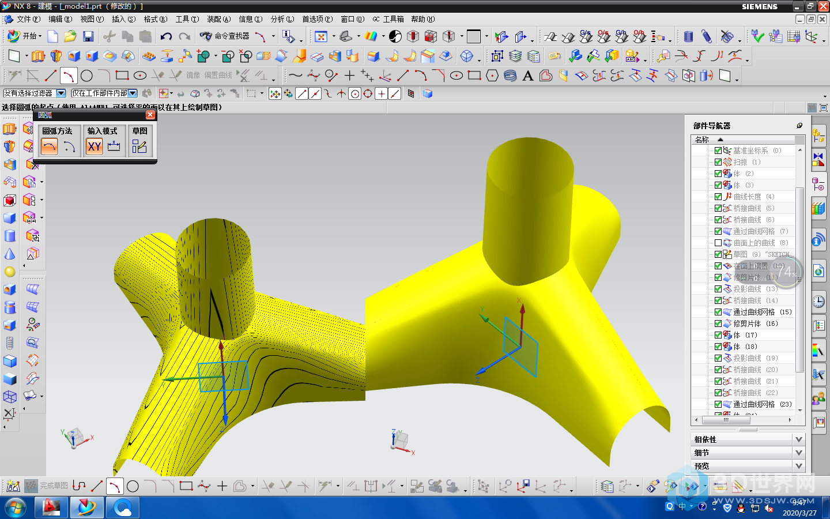
Task: Click navigator vertical scrollbar thumb
Action: [x=800, y=279]
